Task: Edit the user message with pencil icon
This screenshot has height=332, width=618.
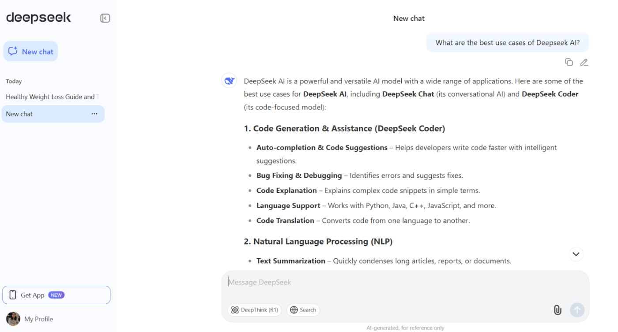Action: (584, 62)
